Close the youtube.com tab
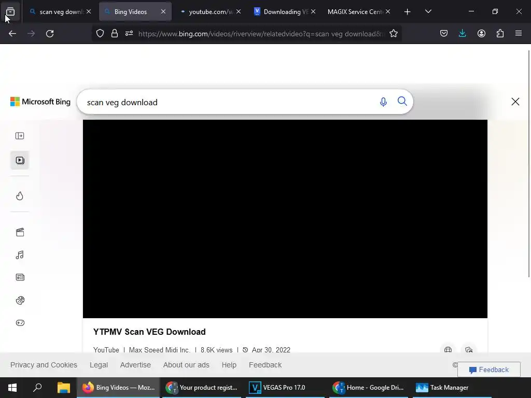 coord(239,11)
